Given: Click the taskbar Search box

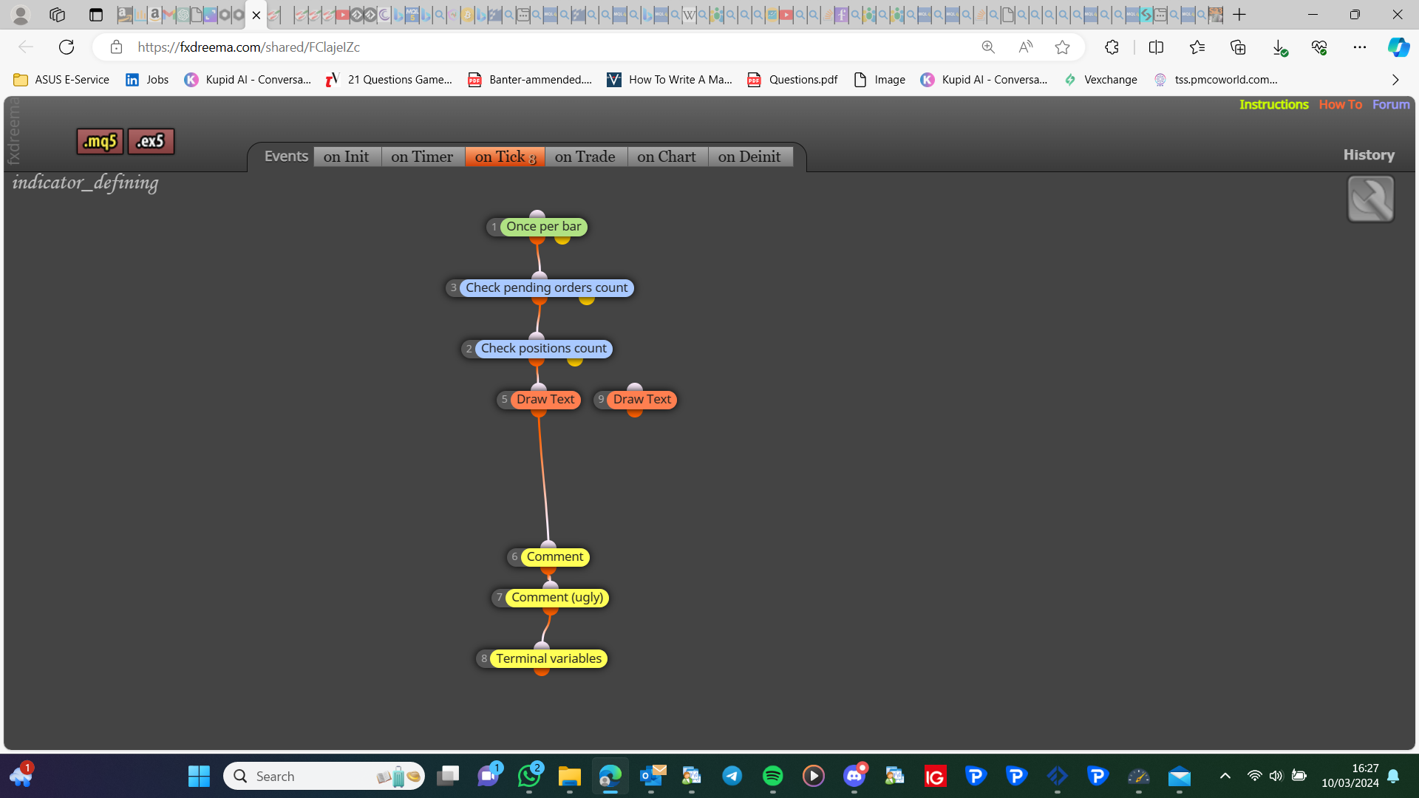Looking at the screenshot, I should pos(324,777).
